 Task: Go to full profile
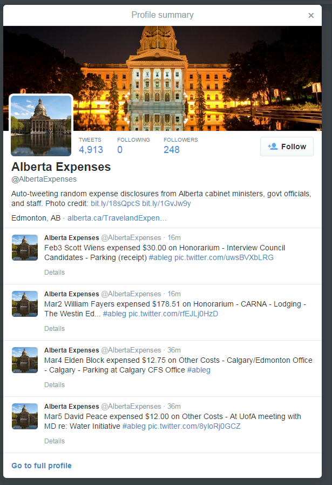(42, 466)
